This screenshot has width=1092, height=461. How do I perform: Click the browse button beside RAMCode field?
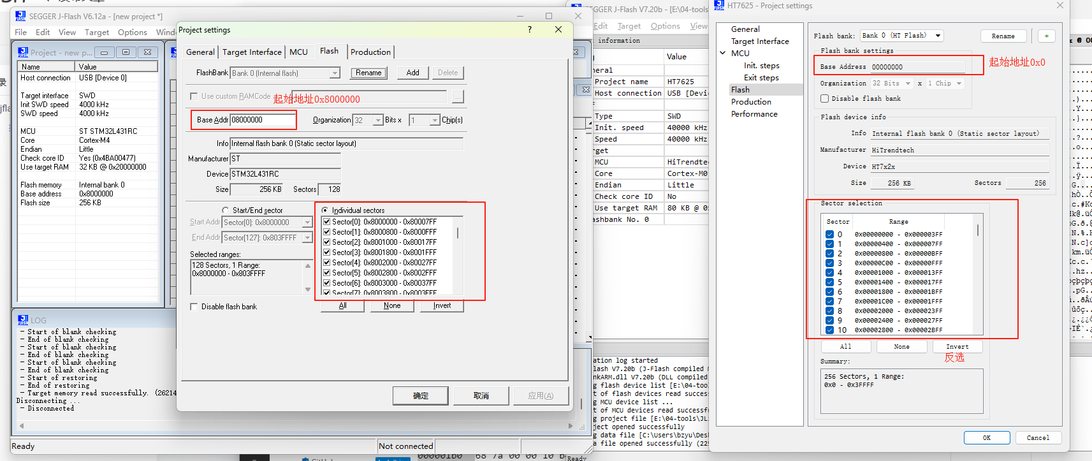coord(458,96)
